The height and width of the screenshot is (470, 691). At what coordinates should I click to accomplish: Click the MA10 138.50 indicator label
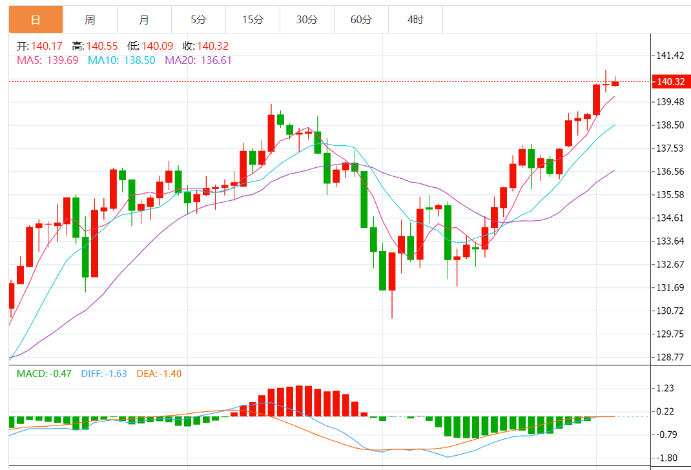121,60
